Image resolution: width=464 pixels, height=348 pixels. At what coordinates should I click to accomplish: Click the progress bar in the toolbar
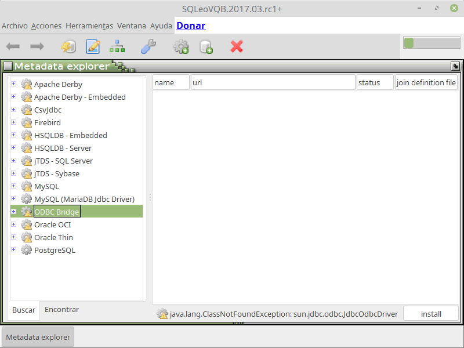(x=431, y=42)
